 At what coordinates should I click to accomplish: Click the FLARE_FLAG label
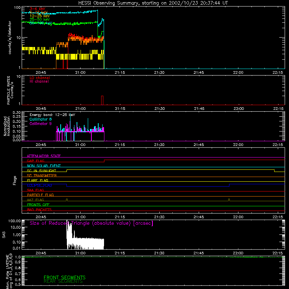click(38, 180)
